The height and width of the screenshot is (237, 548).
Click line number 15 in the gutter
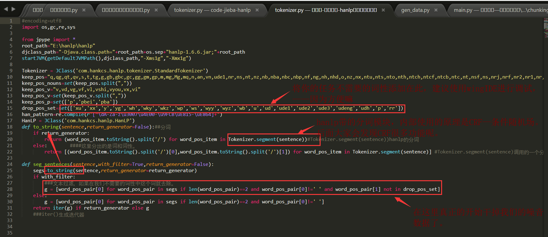[10, 108]
